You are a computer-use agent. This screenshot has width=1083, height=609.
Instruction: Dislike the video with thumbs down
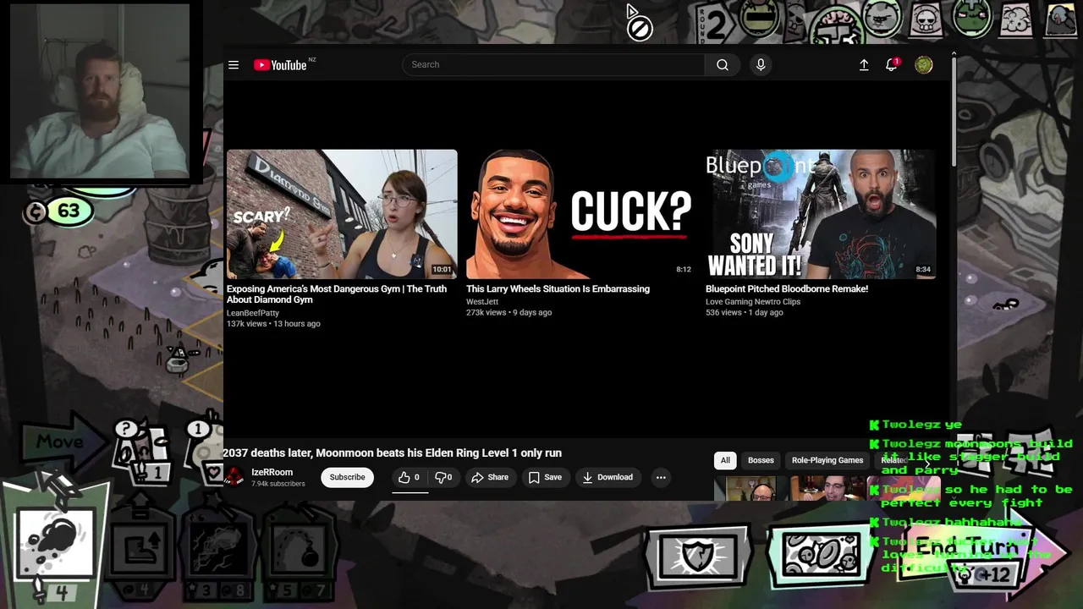pos(443,478)
